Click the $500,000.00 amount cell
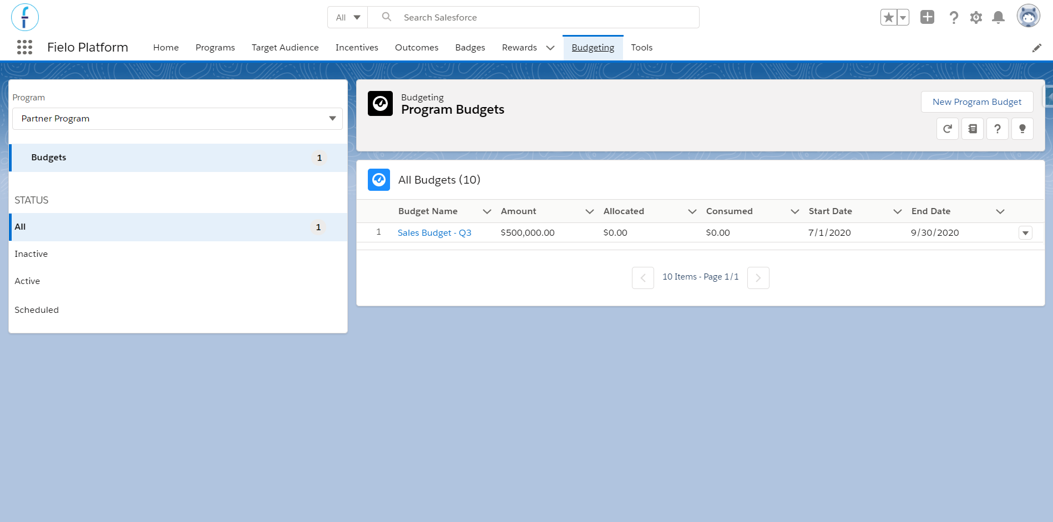1053x522 pixels. [528, 233]
